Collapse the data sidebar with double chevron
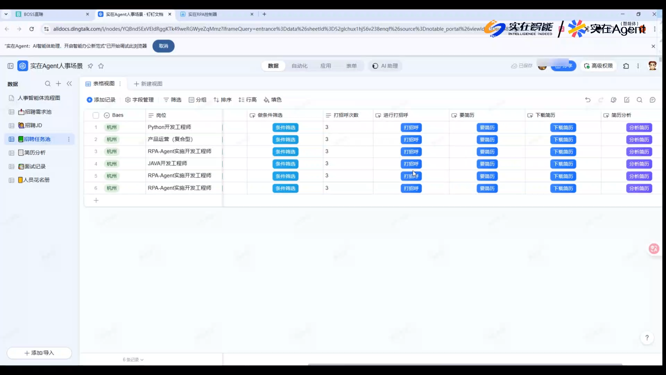This screenshot has width=666, height=375. (69, 84)
